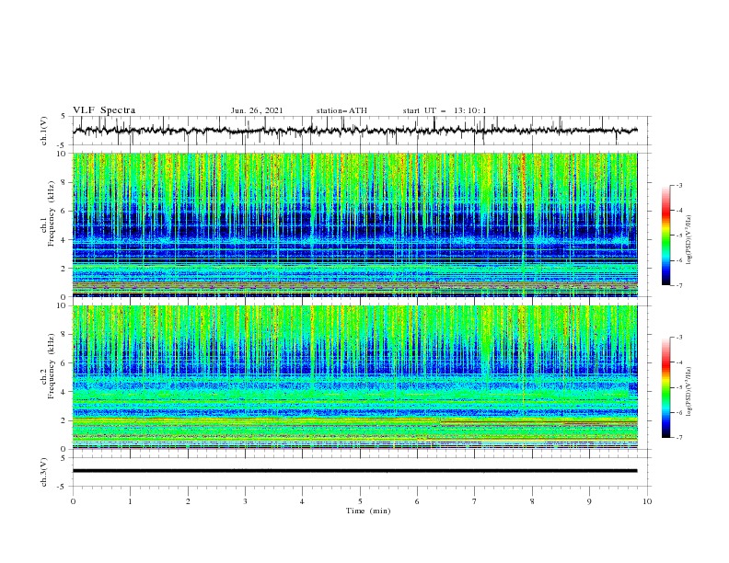Click inside the ch.2 spectrogram panel
Viewport: 729px width, 563px height.
click(355, 377)
